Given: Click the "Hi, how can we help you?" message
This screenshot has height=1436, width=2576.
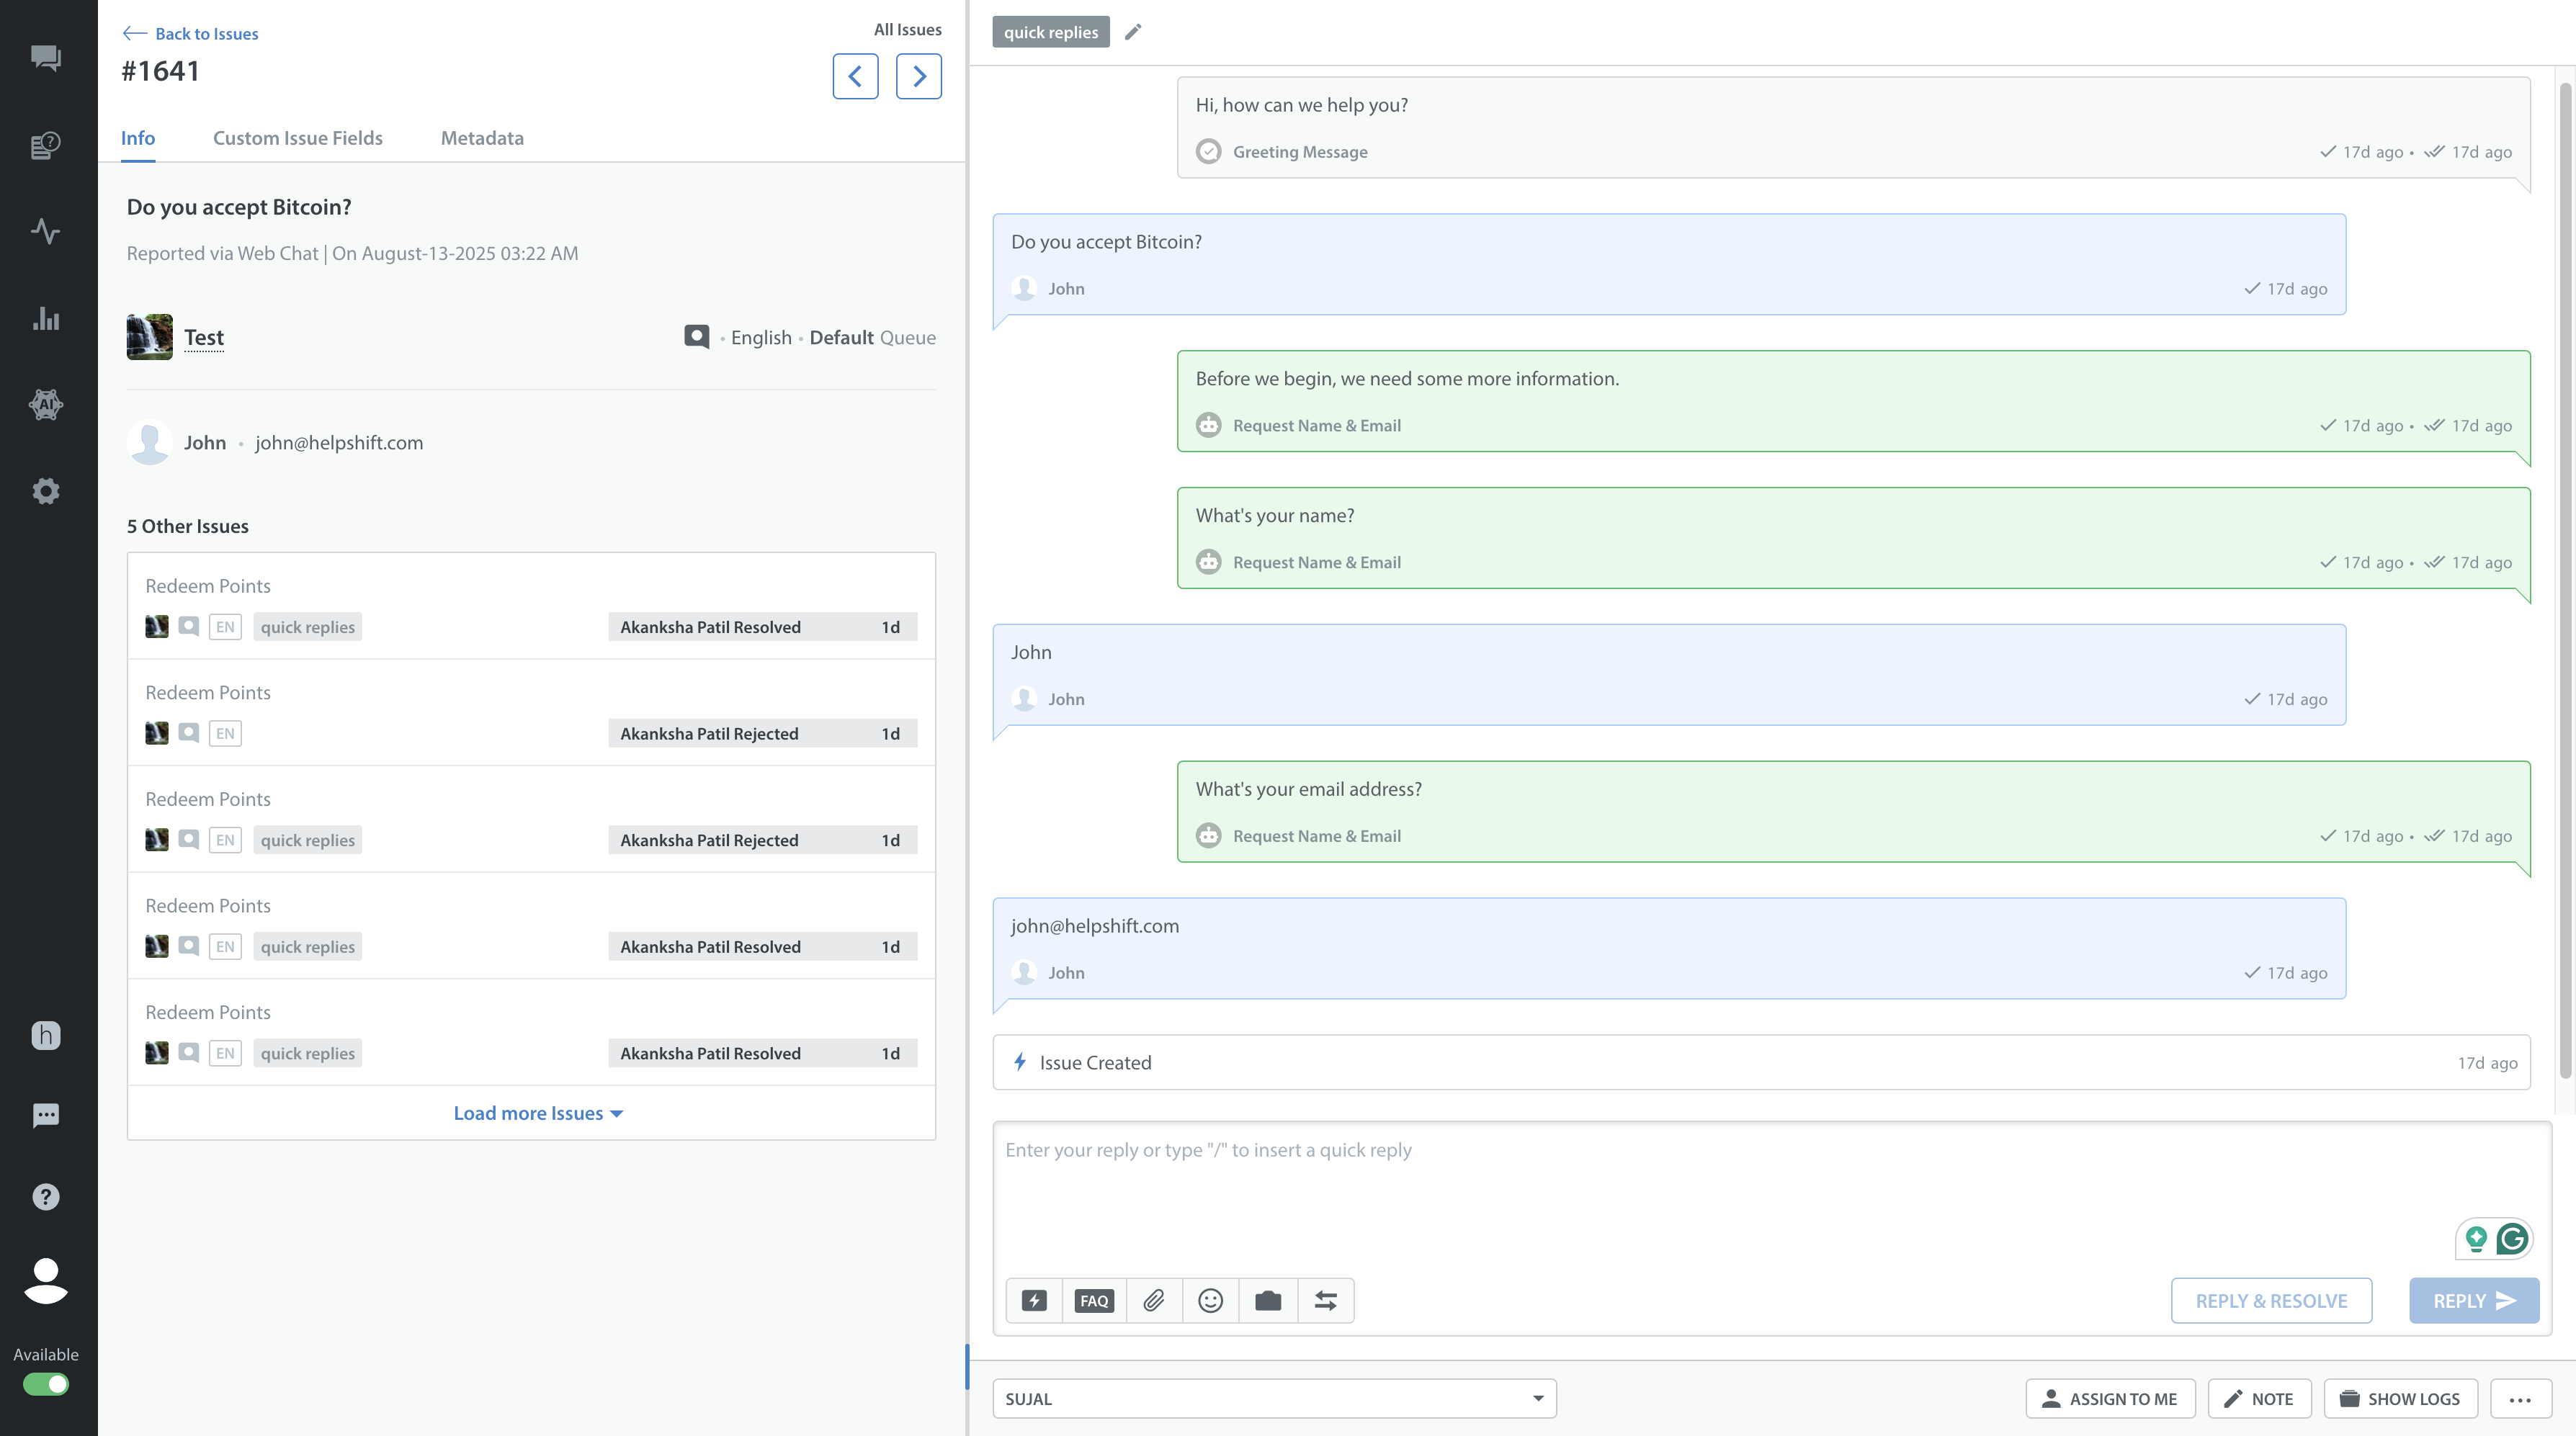Looking at the screenshot, I should click(1854, 128).
